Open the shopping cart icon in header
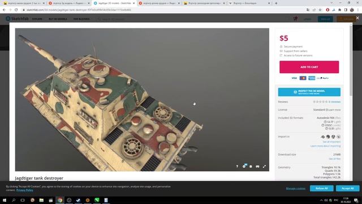 [295, 19]
